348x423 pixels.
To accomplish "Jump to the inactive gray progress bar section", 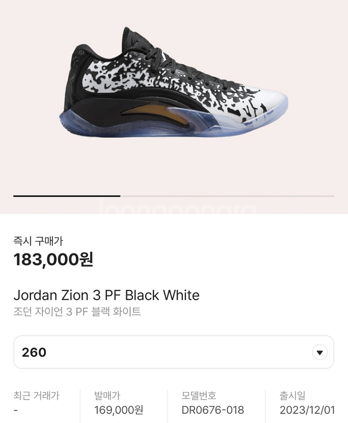I will (227, 196).
